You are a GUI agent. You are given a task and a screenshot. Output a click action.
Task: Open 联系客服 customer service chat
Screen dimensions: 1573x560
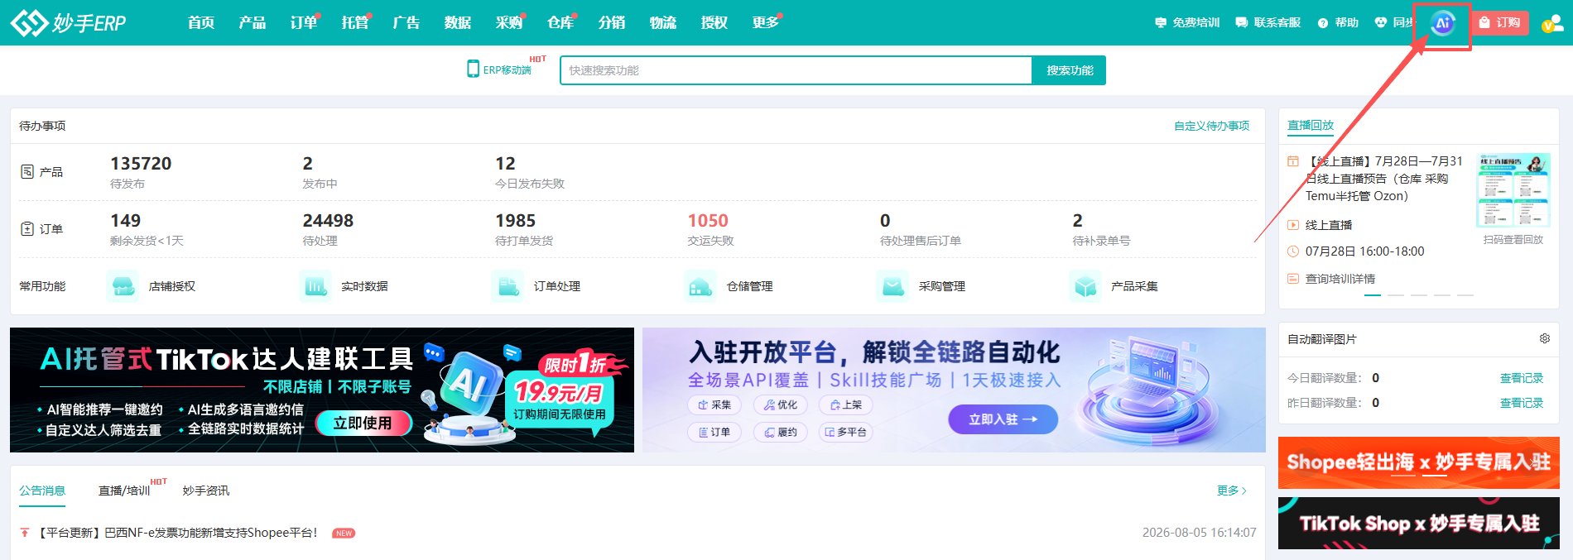click(1268, 22)
